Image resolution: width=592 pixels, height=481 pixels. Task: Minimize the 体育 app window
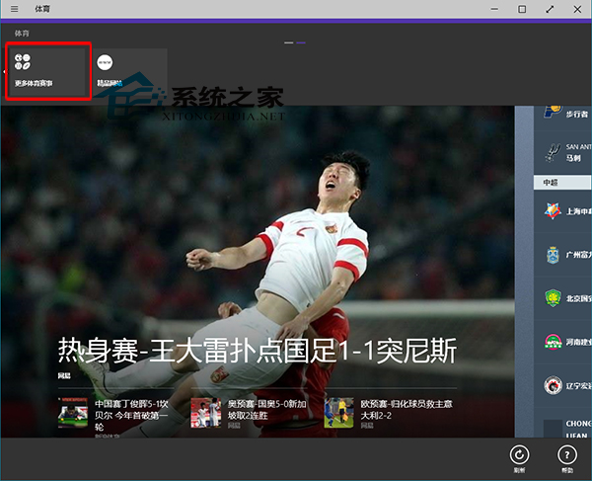[x=494, y=9]
